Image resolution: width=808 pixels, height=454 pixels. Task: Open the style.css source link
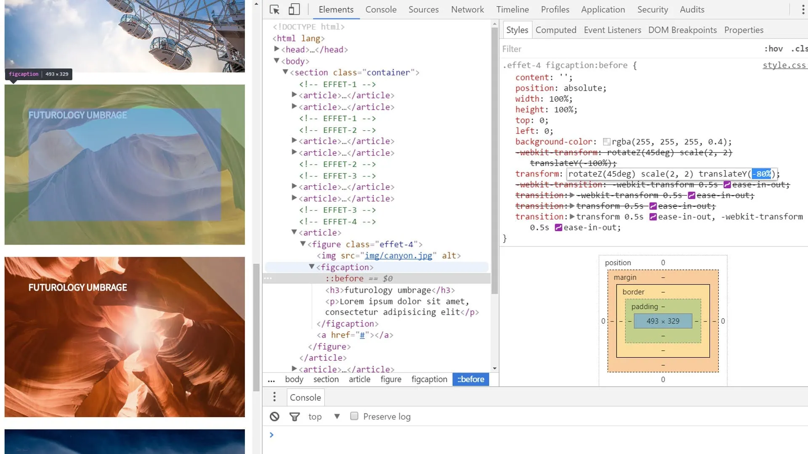(784, 65)
